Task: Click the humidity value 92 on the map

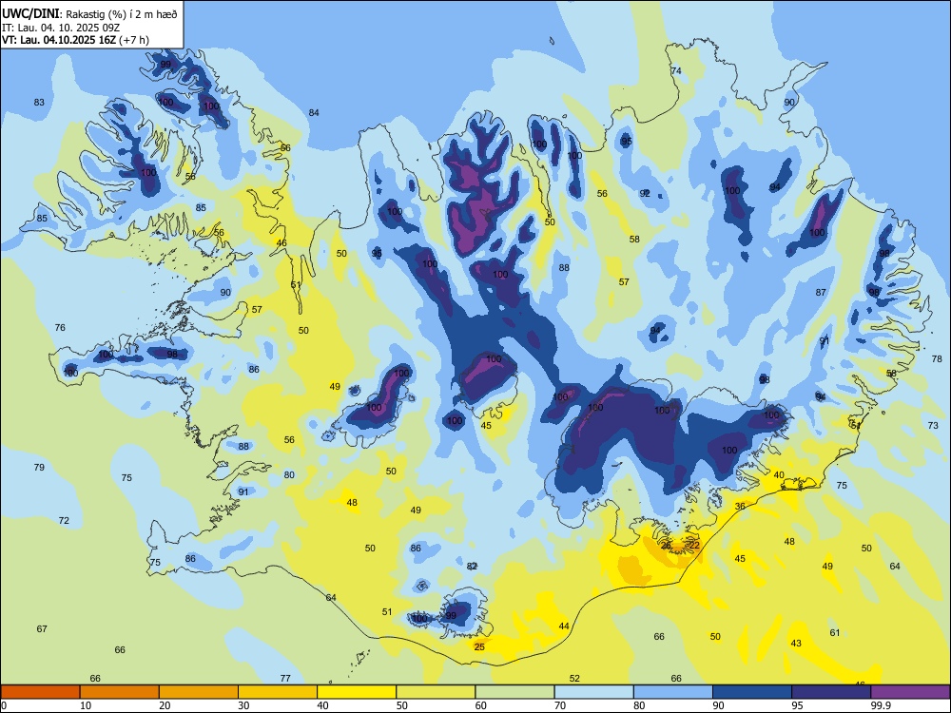Action: pyautogui.click(x=645, y=193)
